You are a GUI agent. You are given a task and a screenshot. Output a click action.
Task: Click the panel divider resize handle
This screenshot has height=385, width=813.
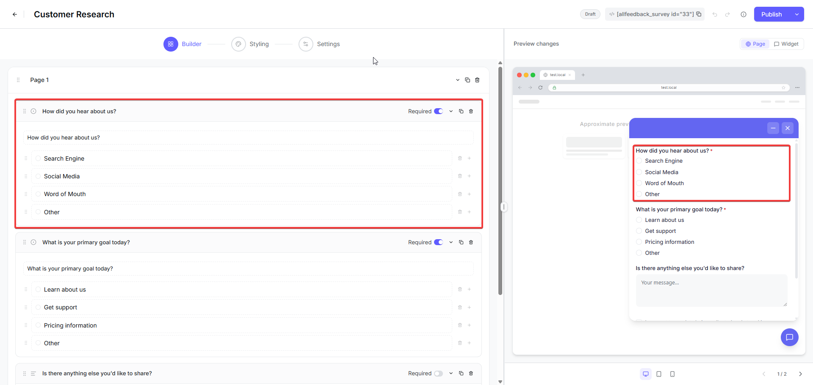pos(504,207)
